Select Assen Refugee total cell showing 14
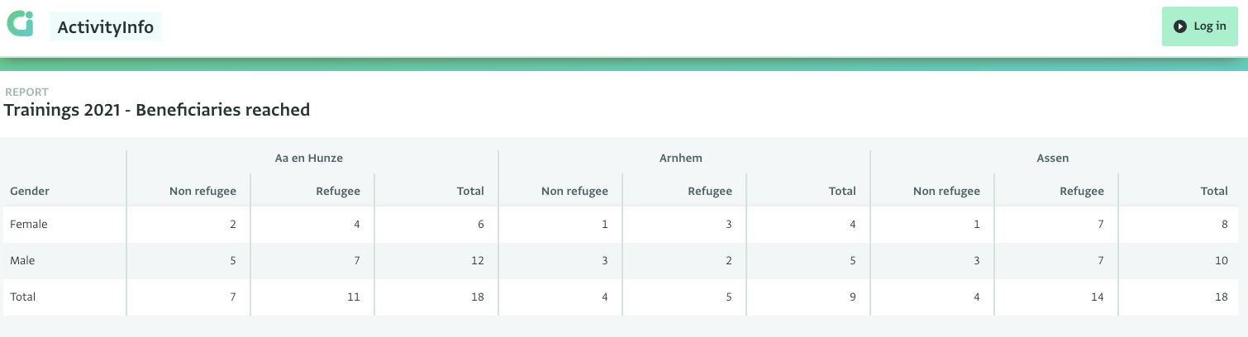1248x337 pixels. (1057, 297)
